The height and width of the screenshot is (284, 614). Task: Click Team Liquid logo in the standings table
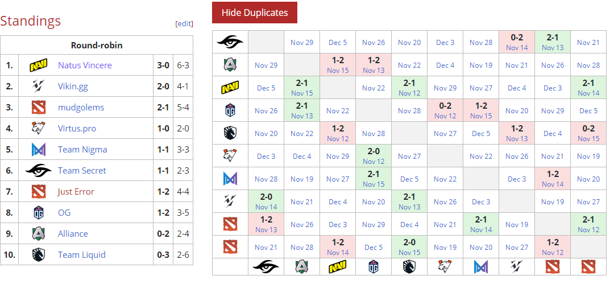[x=38, y=255]
